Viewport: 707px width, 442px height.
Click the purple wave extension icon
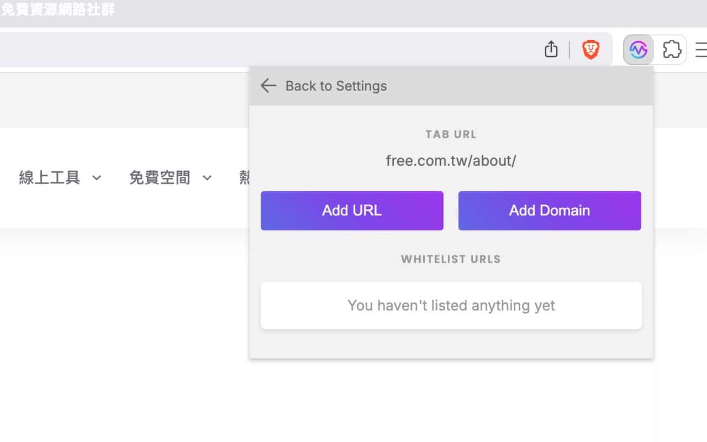pos(639,50)
